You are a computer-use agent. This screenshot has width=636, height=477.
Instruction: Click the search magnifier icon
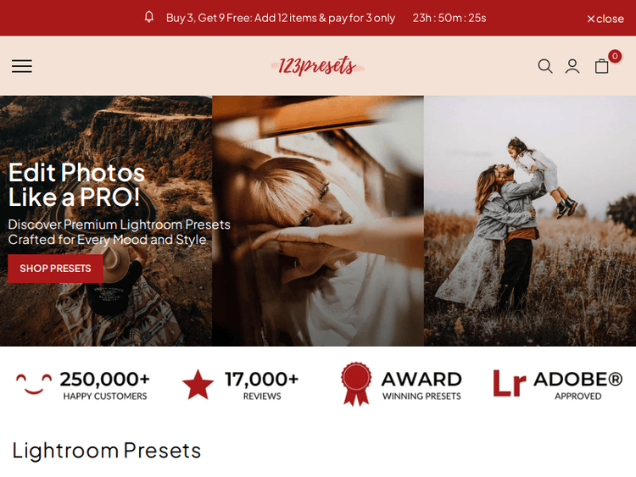point(545,66)
